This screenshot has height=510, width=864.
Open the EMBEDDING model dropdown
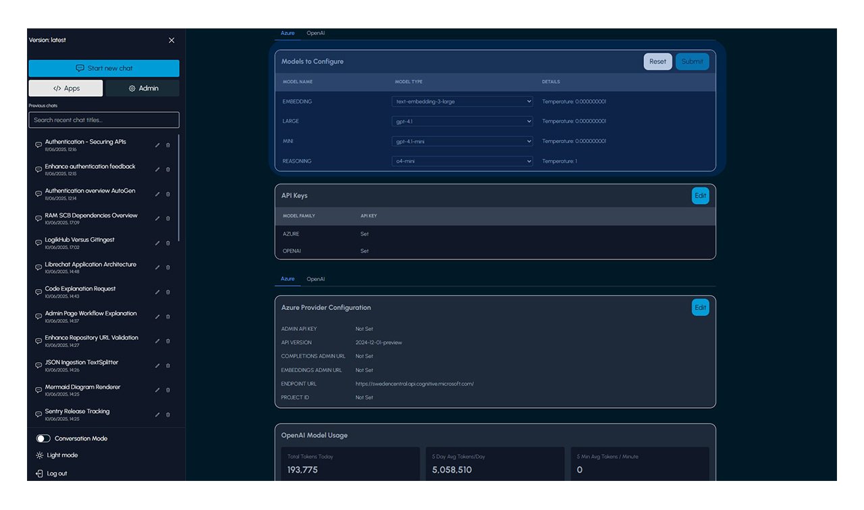[x=462, y=101]
